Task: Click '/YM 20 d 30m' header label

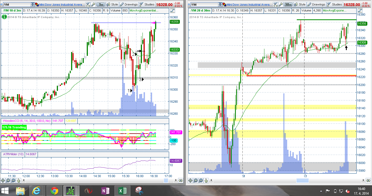Action: pos(200,10)
